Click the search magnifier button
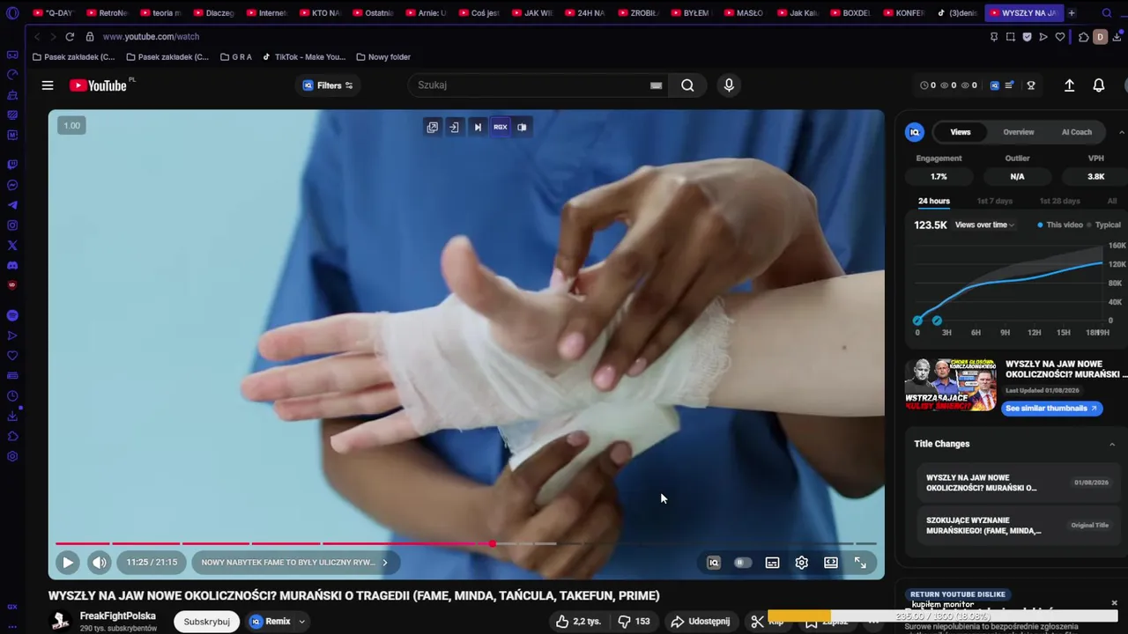The height and width of the screenshot is (634, 1128). tap(687, 85)
